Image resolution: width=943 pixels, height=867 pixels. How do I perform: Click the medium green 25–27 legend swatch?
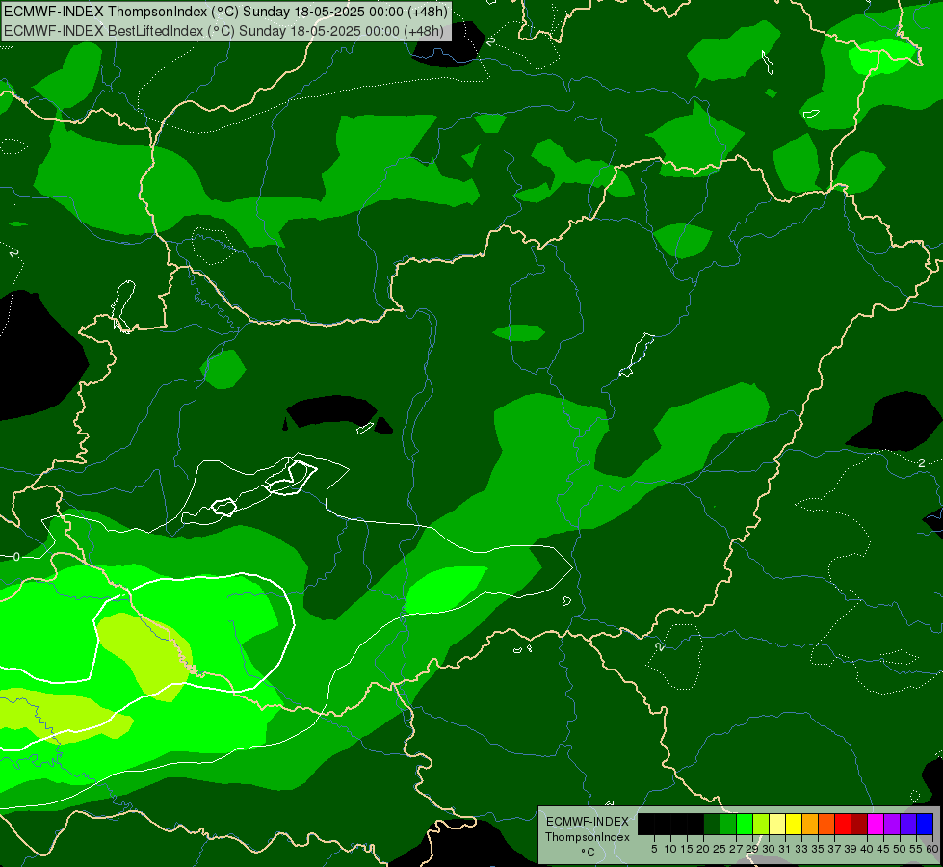click(728, 824)
